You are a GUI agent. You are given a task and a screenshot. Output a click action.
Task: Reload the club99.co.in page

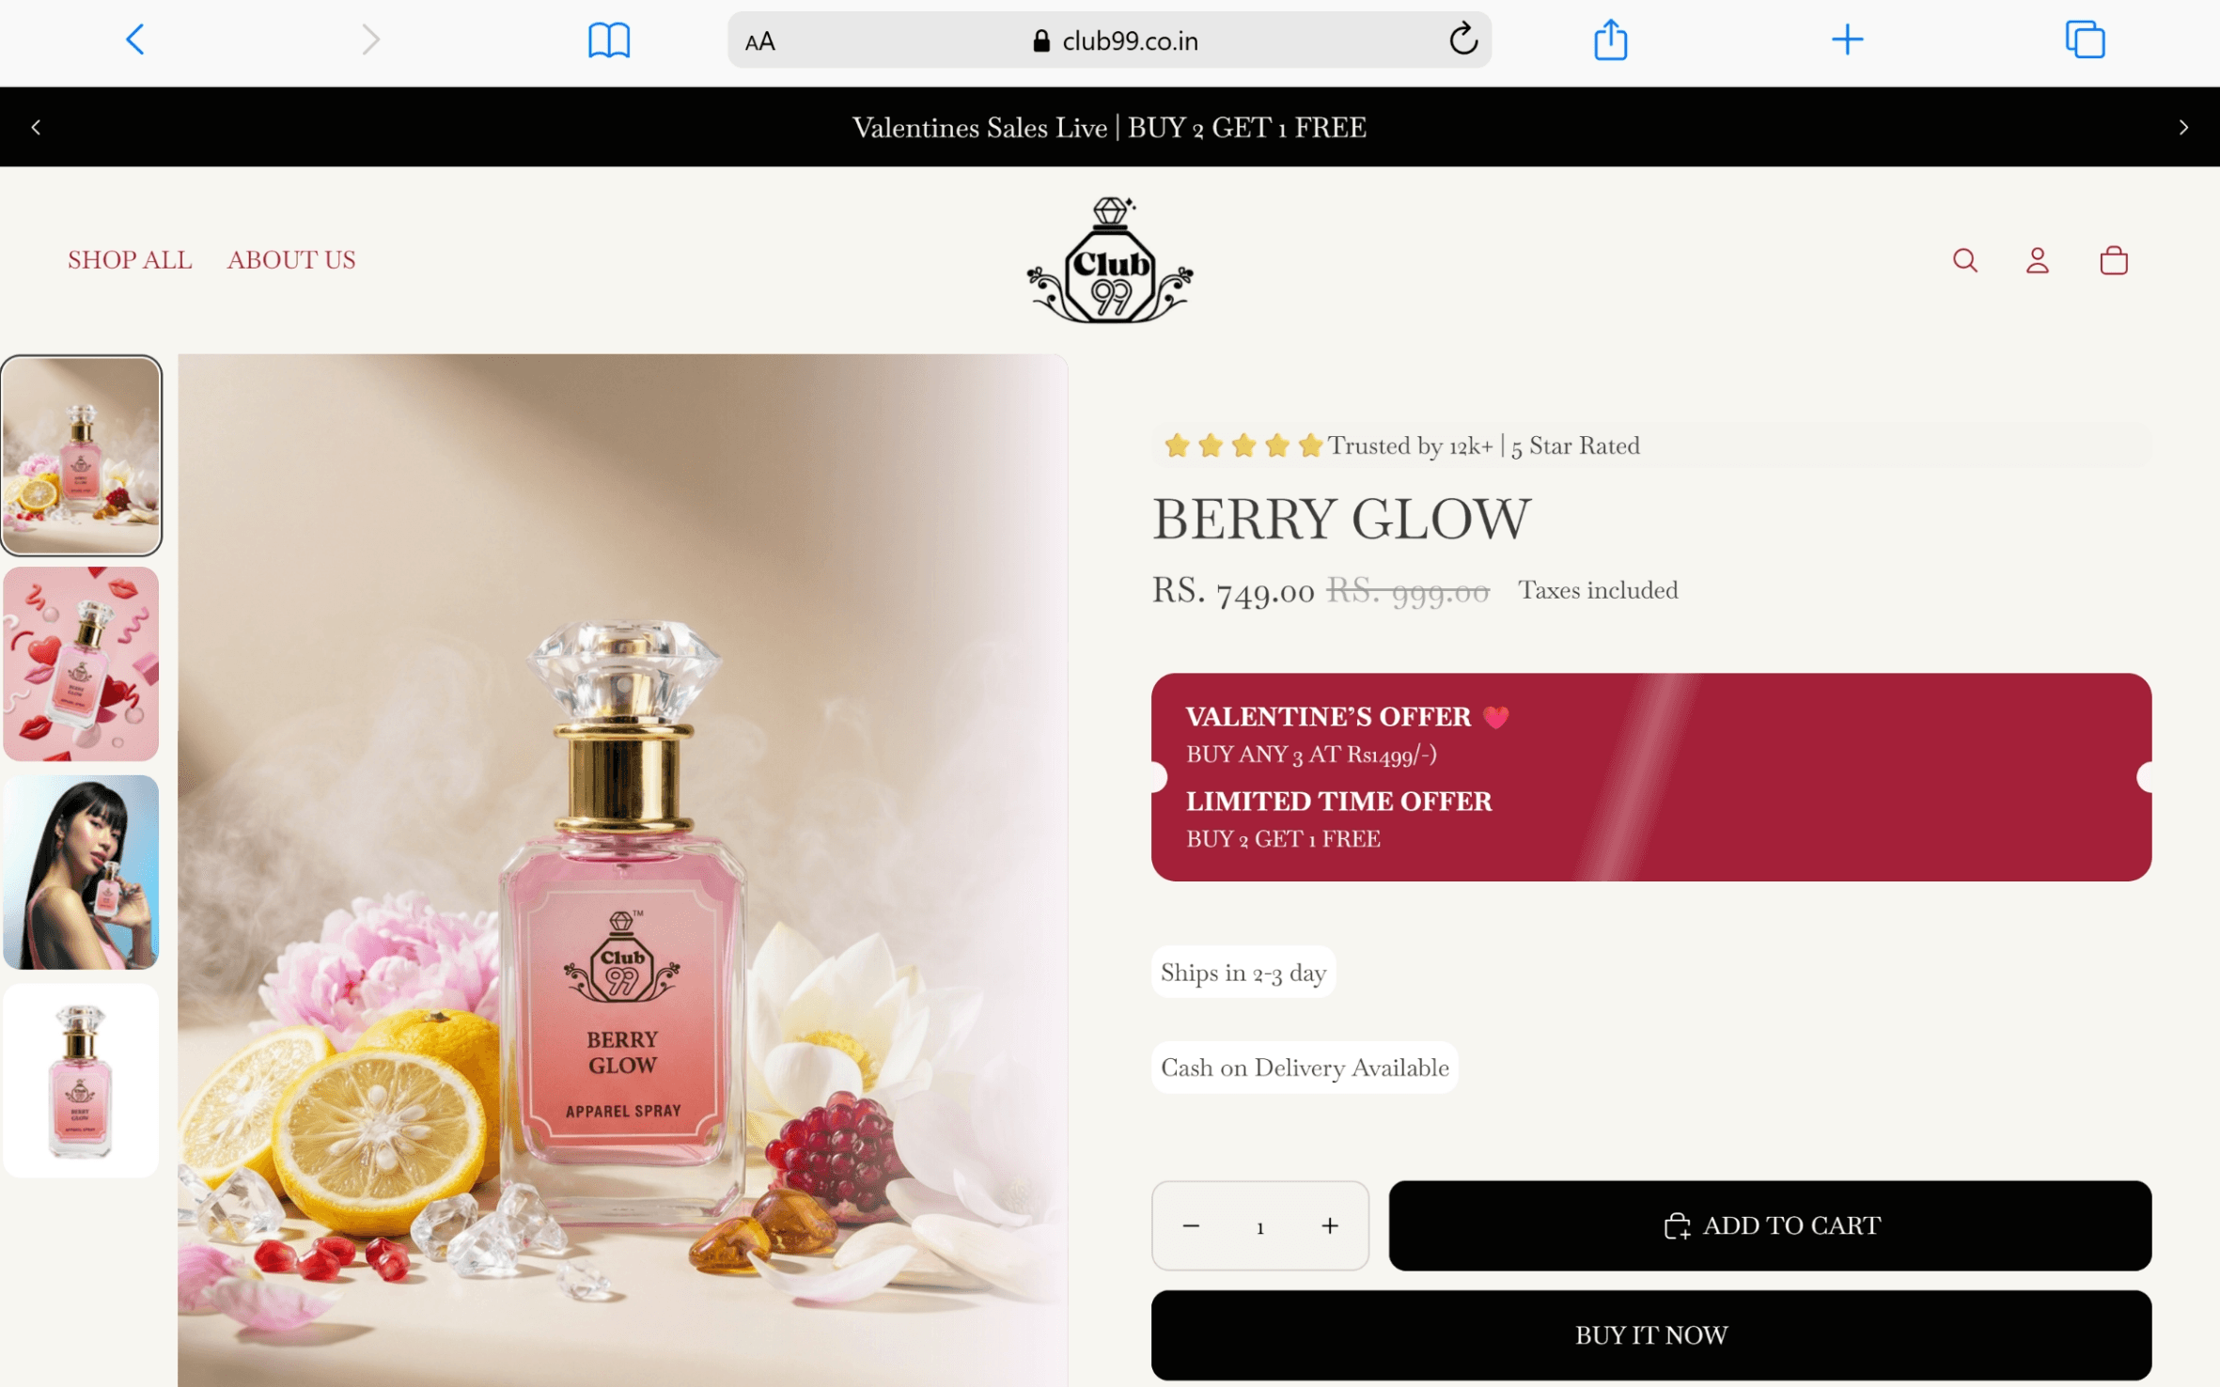pos(1462,39)
